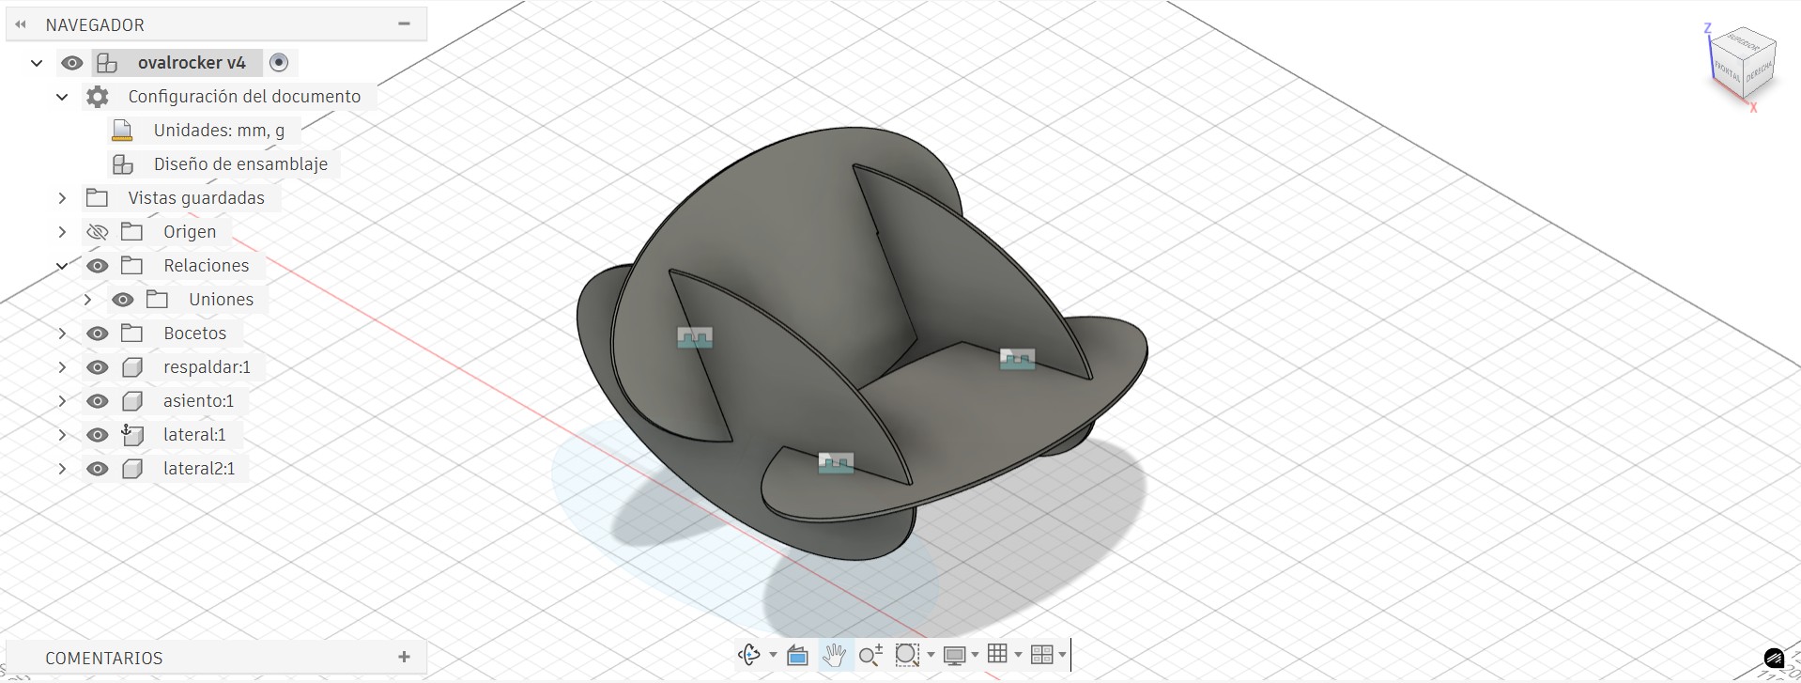The height and width of the screenshot is (683, 1801).
Task: Collapse the Relaciones folder
Action: (x=62, y=266)
